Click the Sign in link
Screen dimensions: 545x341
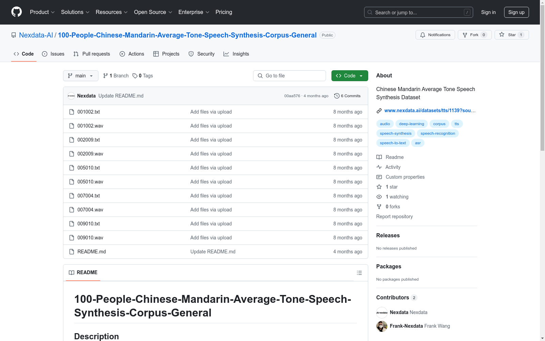(488, 12)
